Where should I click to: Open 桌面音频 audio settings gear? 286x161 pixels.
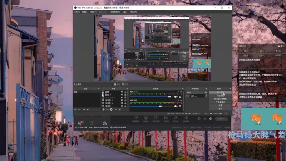[180, 106]
